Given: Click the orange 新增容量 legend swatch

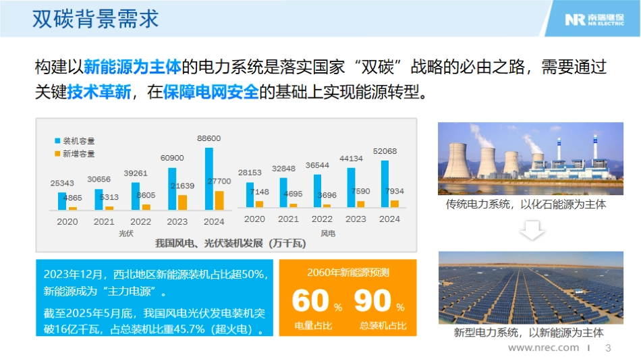Looking at the screenshot, I should (57, 154).
